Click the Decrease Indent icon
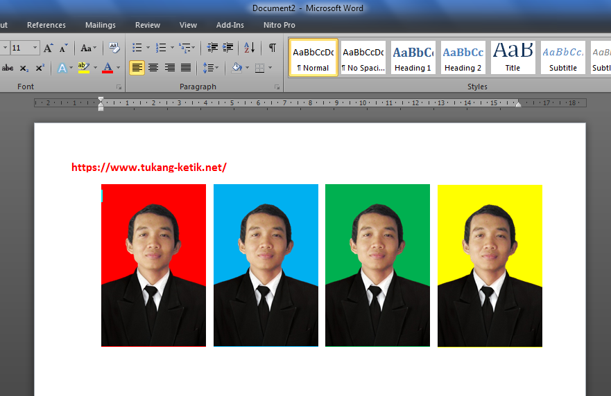This screenshot has height=396, width=611. [212, 48]
